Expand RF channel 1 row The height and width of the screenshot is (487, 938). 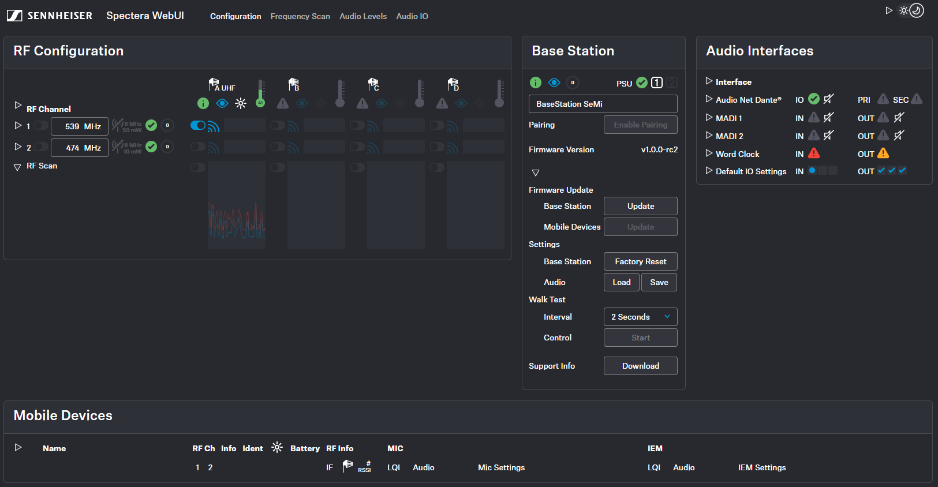pos(18,125)
